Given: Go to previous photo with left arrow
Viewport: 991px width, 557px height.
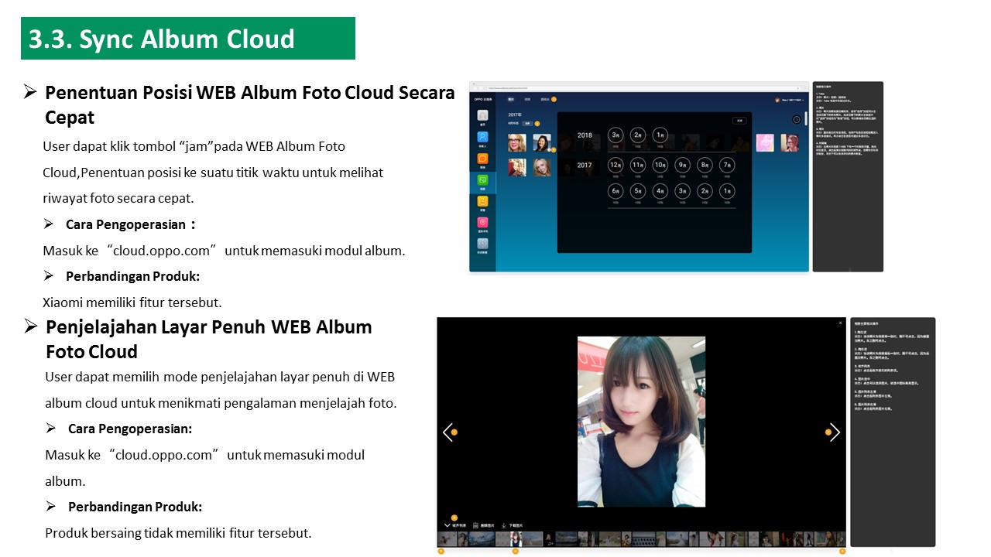Looking at the screenshot, I should 447,432.
